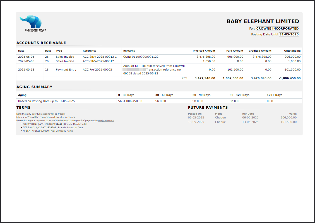Click reference ACC-PAY-2025-00005
This screenshot has height=223, width=315.
(x=97, y=70)
